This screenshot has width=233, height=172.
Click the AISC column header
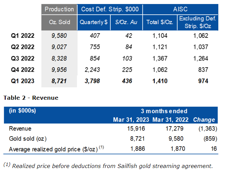pyautogui.click(x=181, y=9)
